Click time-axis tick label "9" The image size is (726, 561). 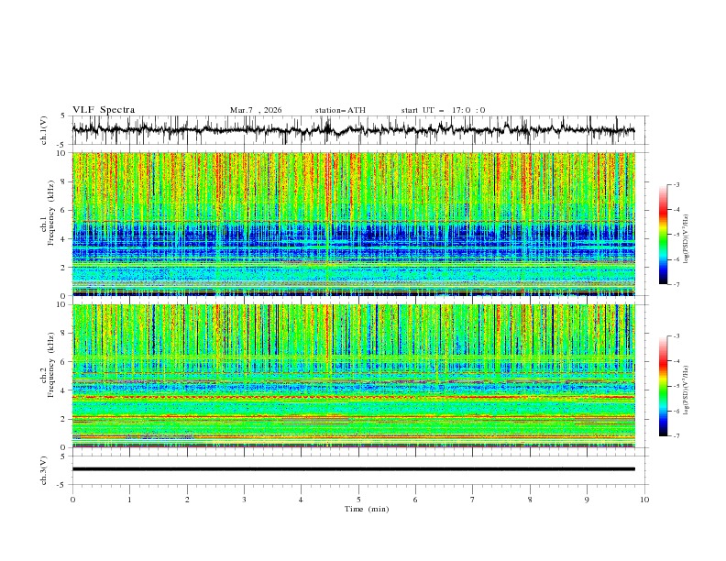pos(587,500)
